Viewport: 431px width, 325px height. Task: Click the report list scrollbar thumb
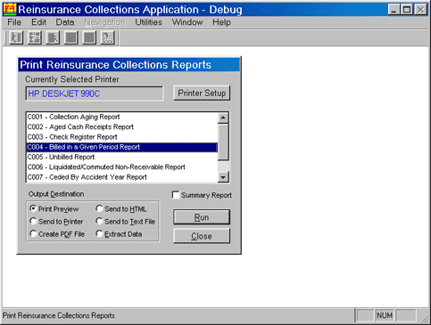[x=223, y=142]
